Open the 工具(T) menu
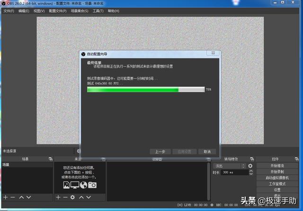Viewport: 303px width, 211px height. coord(98,11)
